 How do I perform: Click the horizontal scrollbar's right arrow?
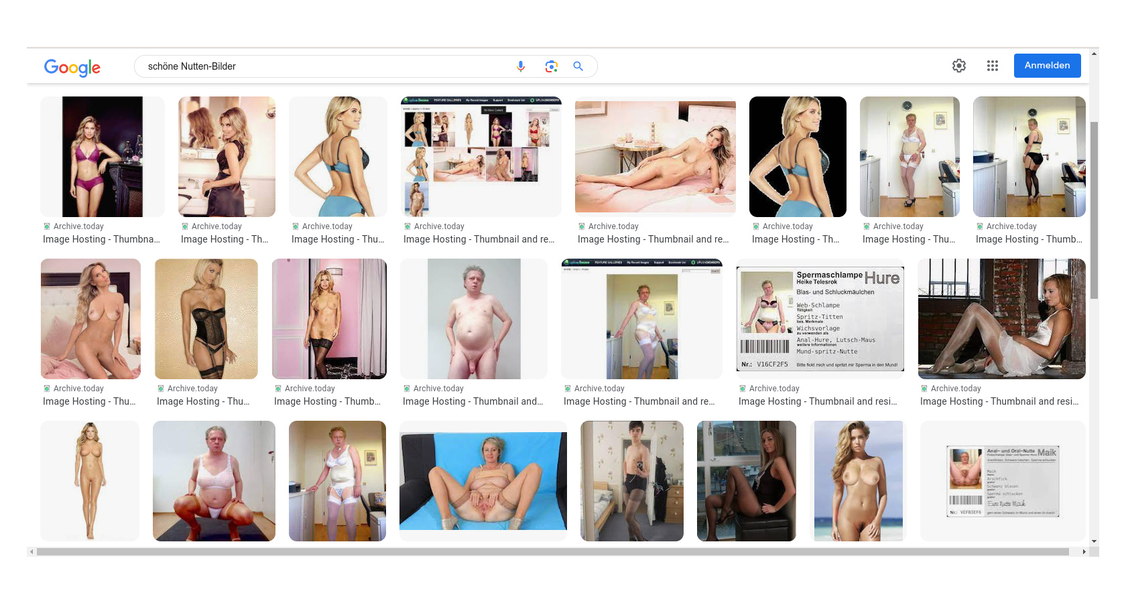pyautogui.click(x=1084, y=552)
